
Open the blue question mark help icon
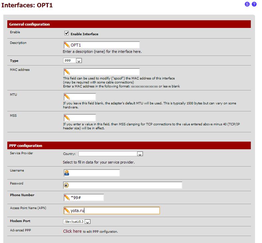pyautogui.click(x=254, y=4)
